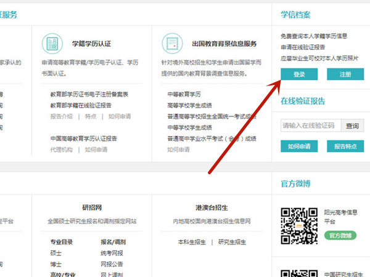Open the 统考网报 link
The width and height of the screenshot is (370, 277).
(112, 253)
